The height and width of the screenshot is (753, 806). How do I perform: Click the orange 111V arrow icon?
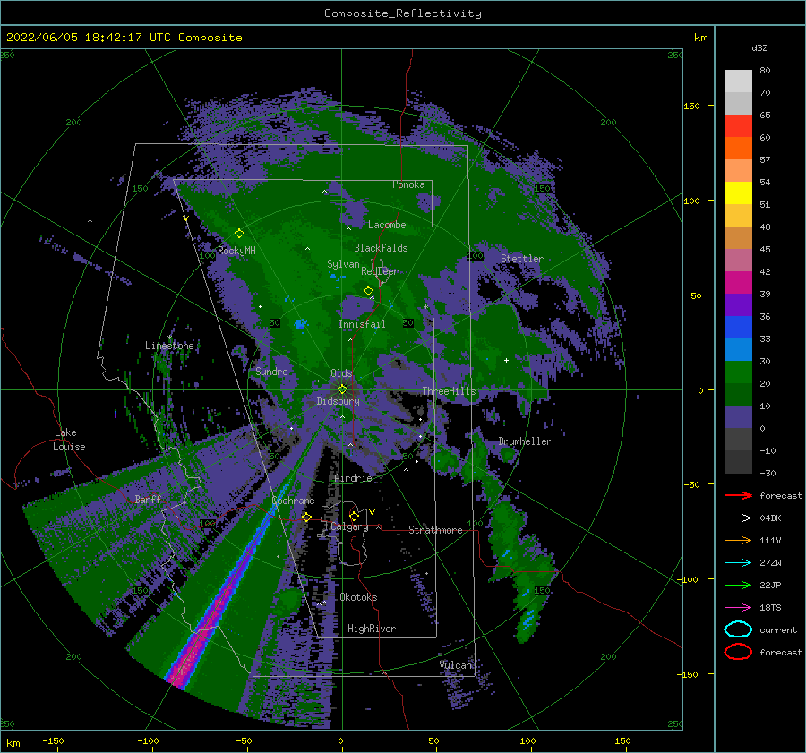click(x=738, y=540)
